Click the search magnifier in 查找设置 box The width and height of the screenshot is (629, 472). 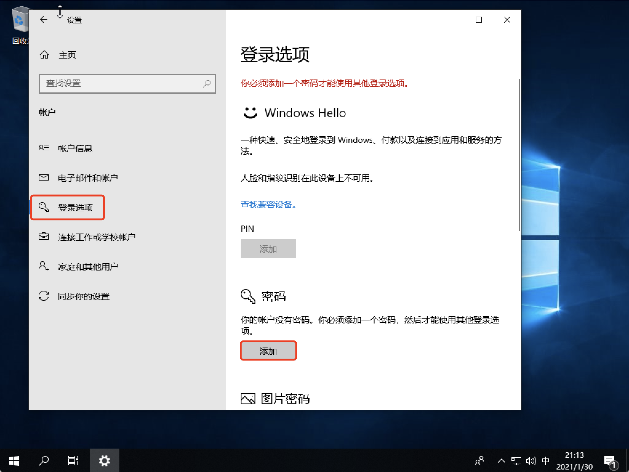(207, 83)
